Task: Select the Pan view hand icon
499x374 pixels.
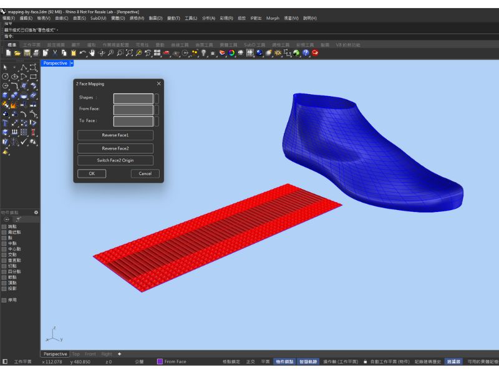Action: 92,53
